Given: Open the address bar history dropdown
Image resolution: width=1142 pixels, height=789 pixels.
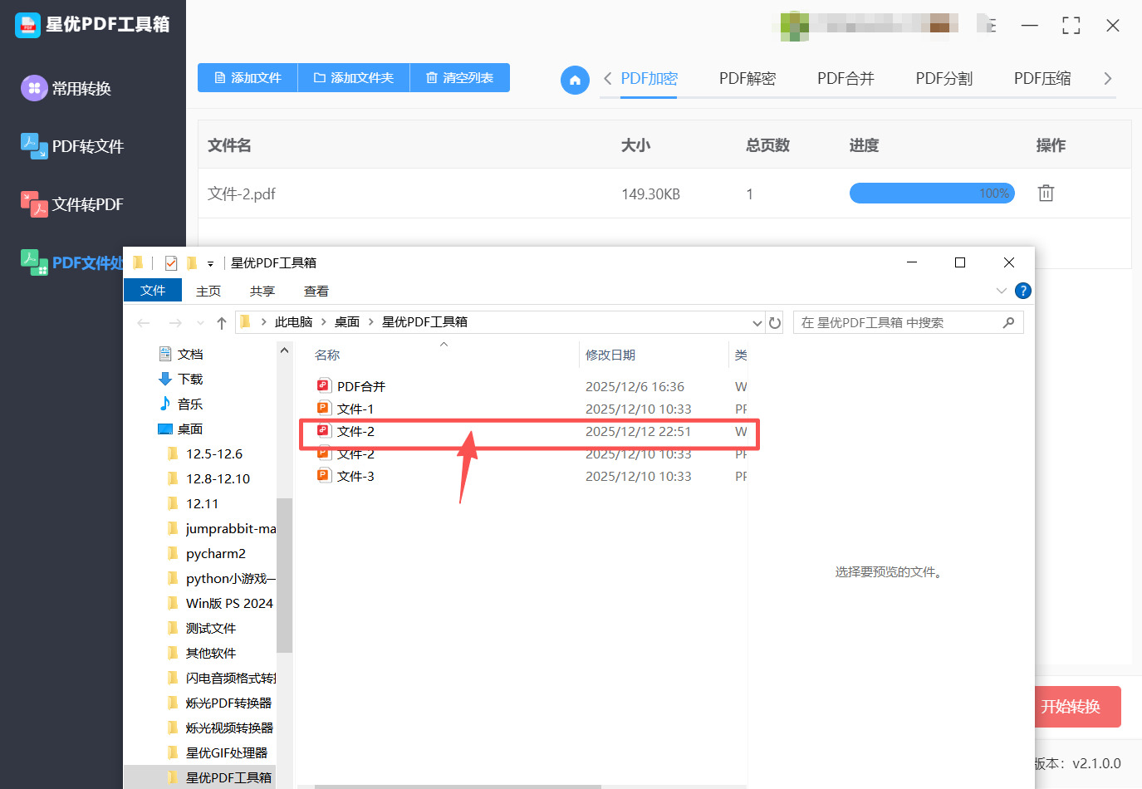Looking at the screenshot, I should click(x=757, y=322).
